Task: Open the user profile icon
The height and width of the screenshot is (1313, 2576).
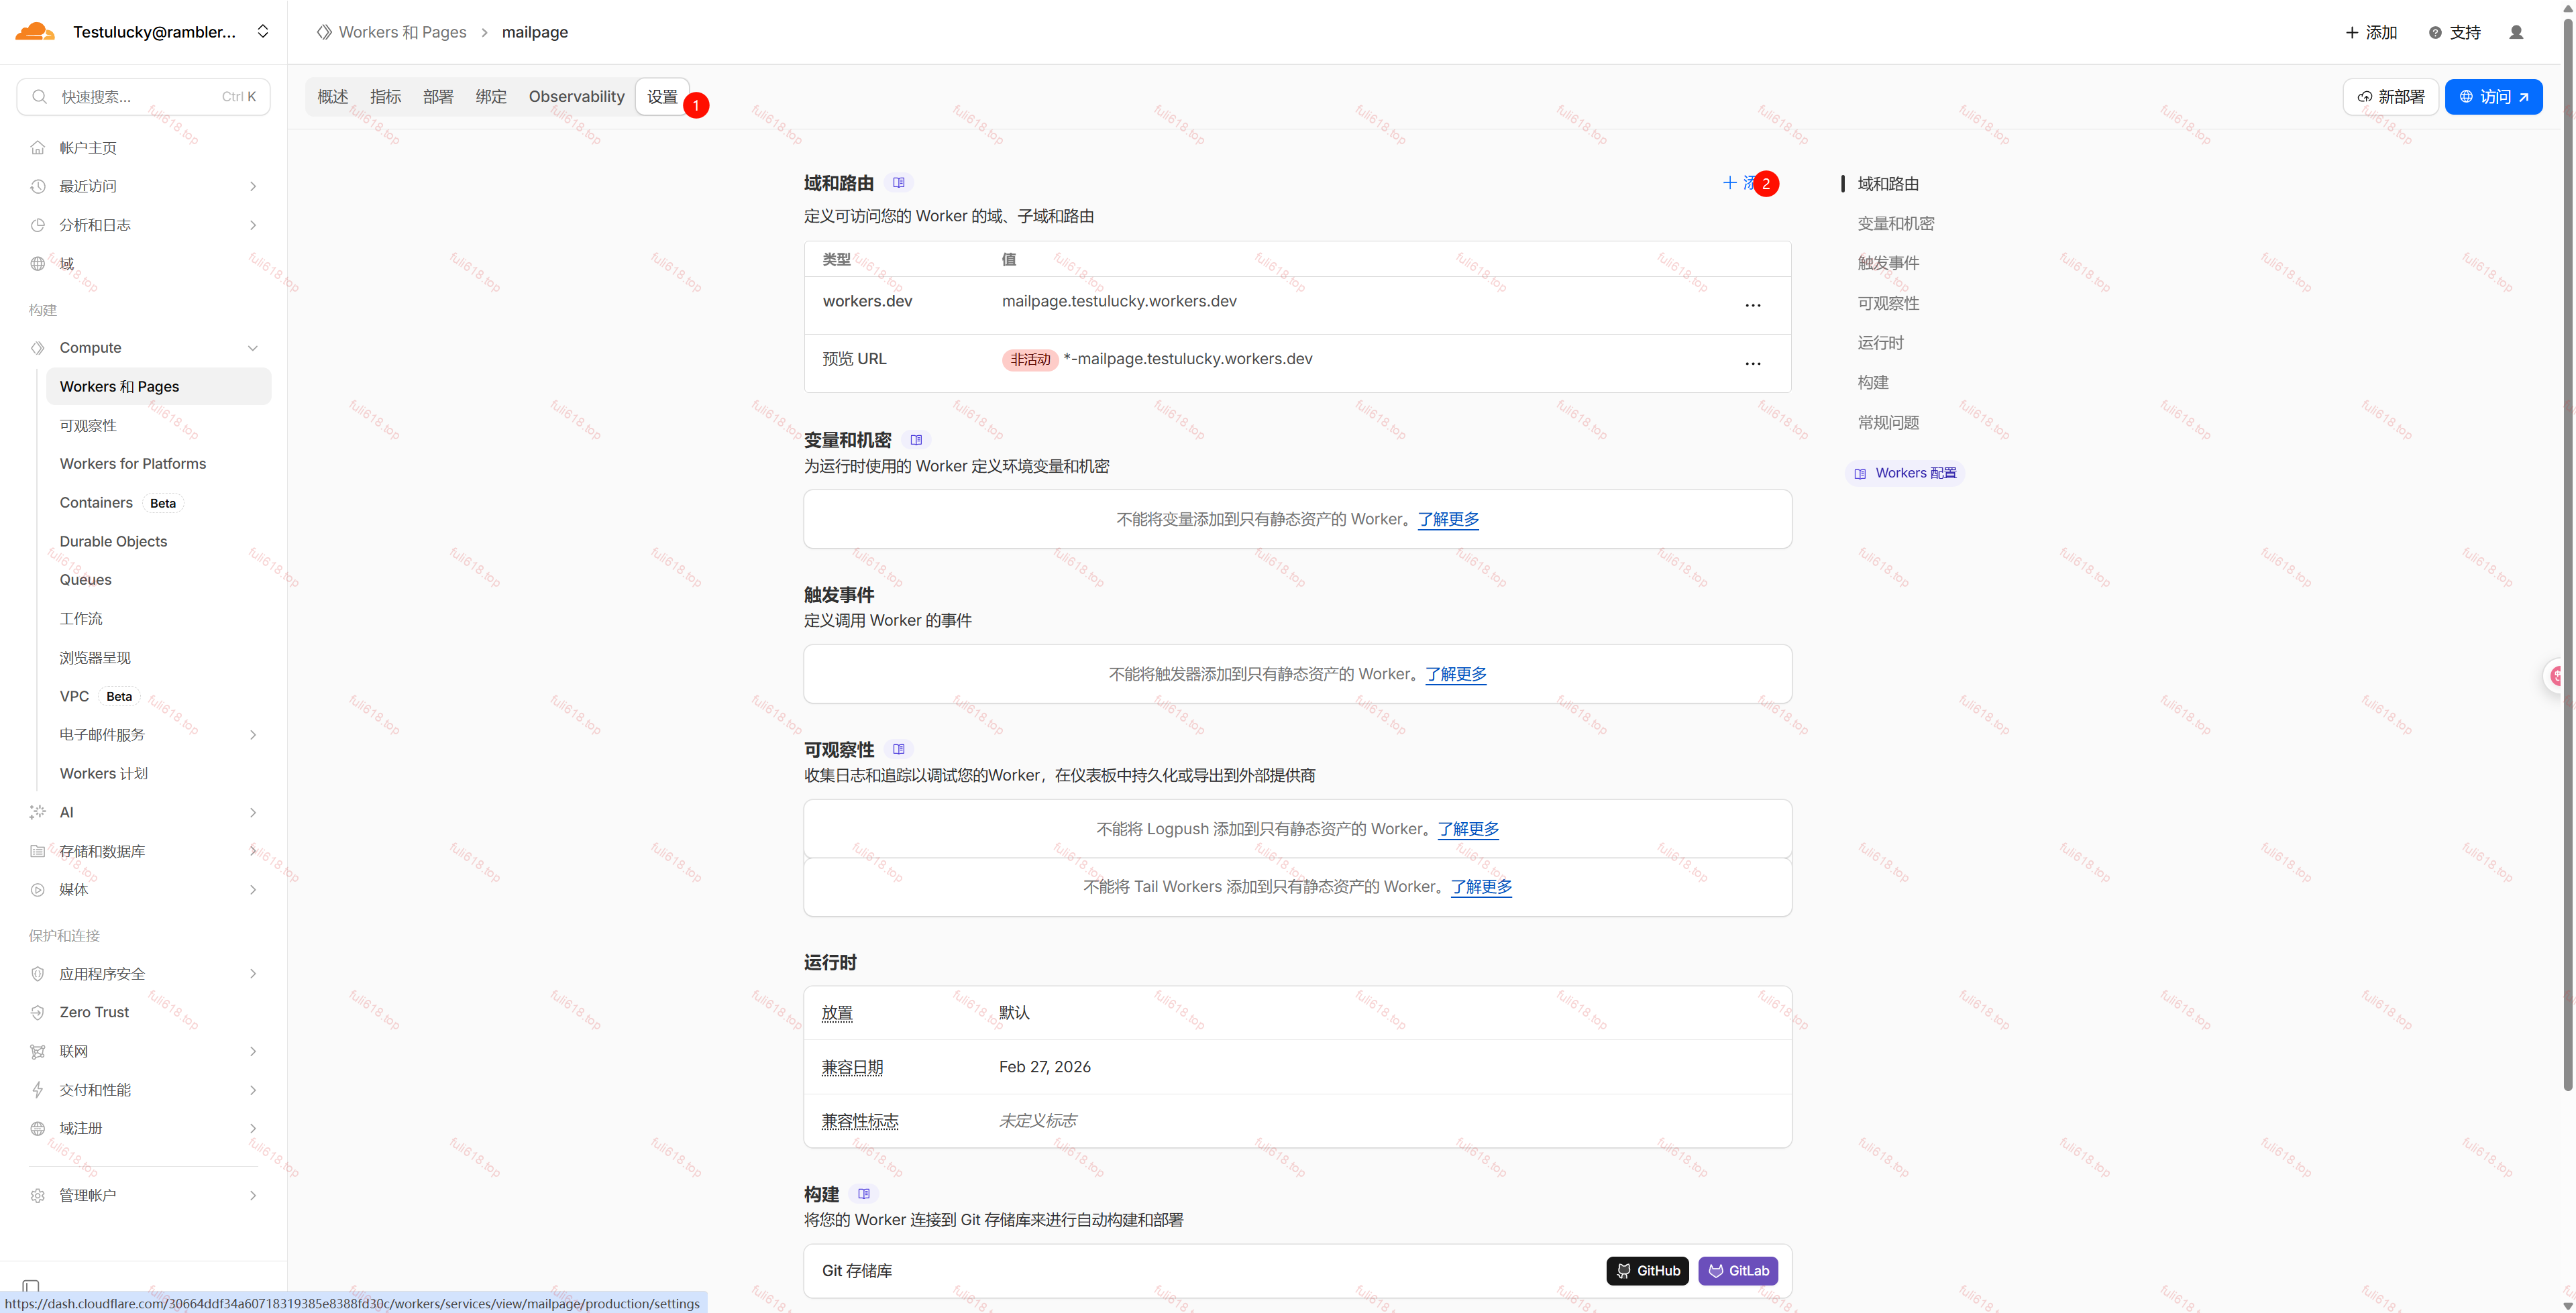Action: coord(2516,32)
